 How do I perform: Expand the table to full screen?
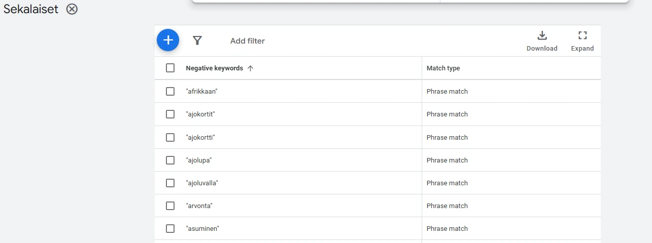coord(582,41)
